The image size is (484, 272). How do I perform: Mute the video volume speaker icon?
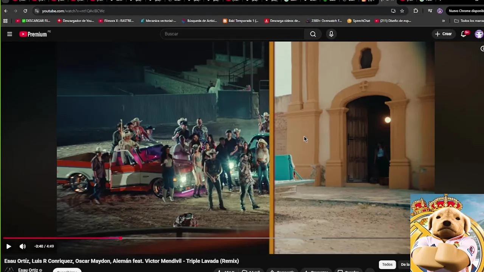coord(23,246)
